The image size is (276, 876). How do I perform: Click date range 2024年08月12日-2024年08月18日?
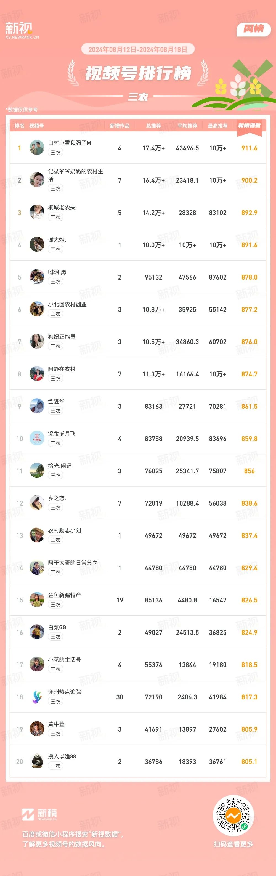click(x=138, y=49)
